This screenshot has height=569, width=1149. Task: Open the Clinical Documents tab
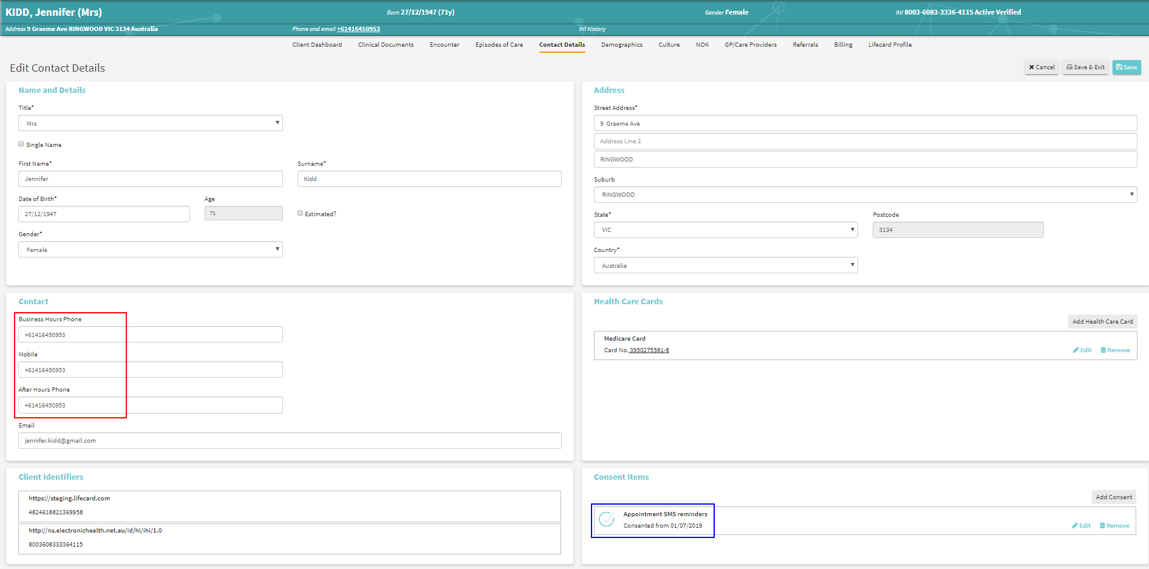[386, 45]
